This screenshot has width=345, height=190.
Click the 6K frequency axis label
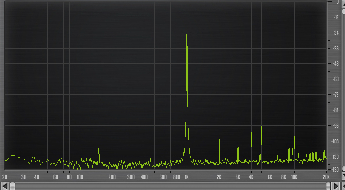[270, 177]
